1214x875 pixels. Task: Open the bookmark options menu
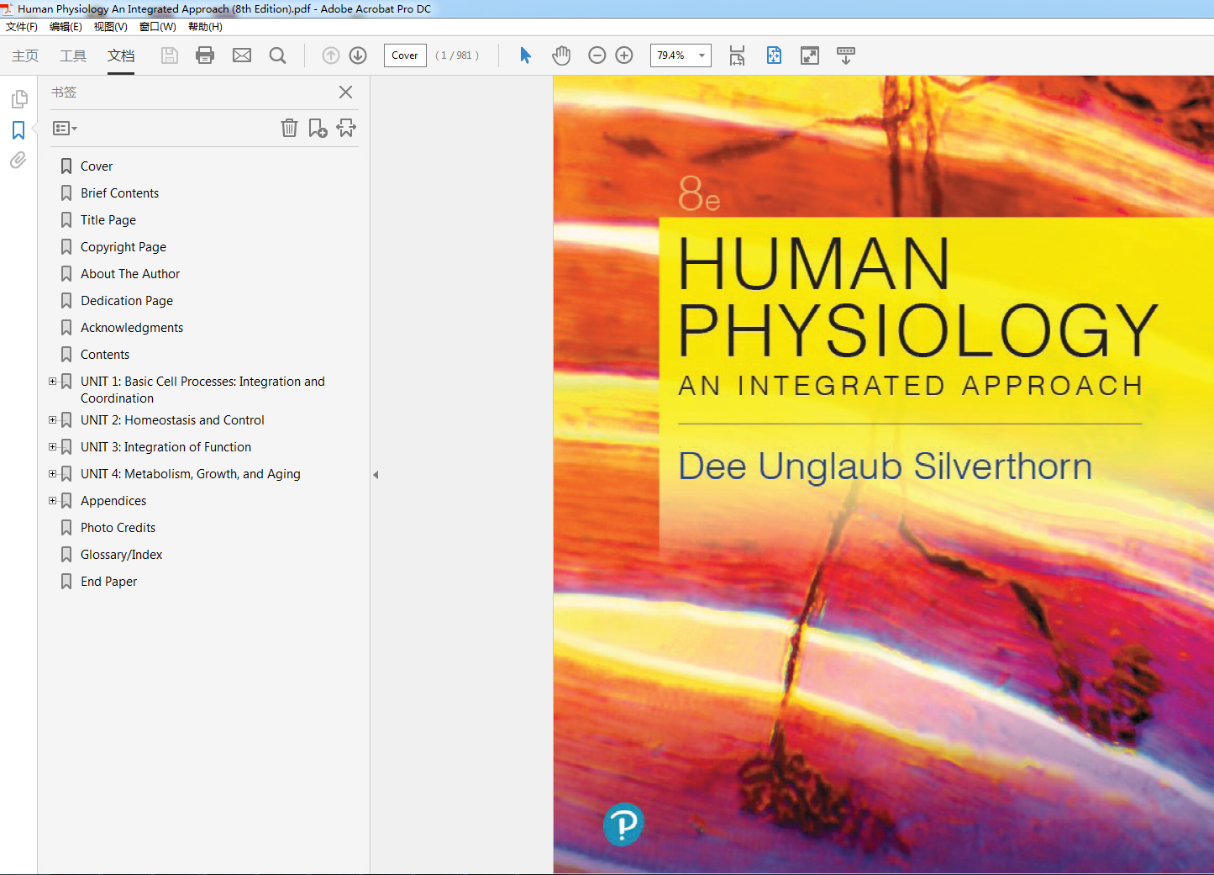(x=64, y=128)
